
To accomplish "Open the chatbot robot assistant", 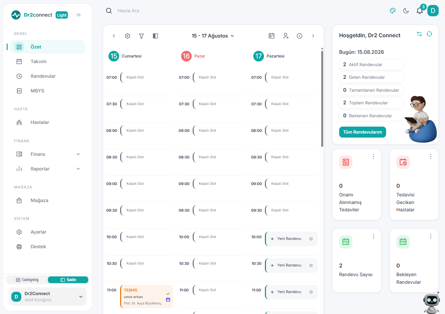I will pyautogui.click(x=432, y=303).
